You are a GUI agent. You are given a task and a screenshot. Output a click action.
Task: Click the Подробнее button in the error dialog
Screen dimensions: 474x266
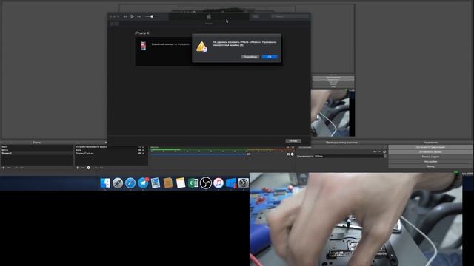pos(250,57)
